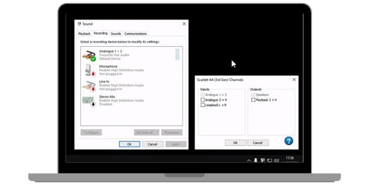The height and width of the screenshot is (185, 369).
Task: Switch to the Sounds tab
Action: [116, 34]
